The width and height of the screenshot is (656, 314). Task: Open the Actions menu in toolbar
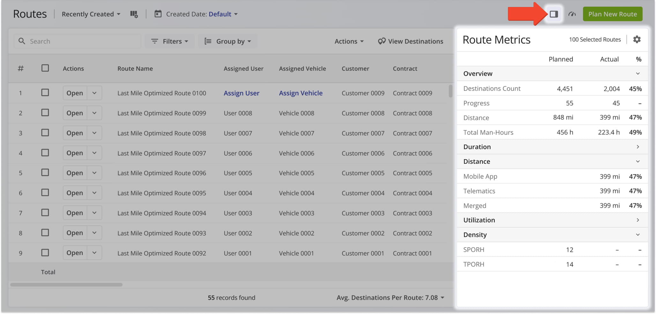[349, 41]
